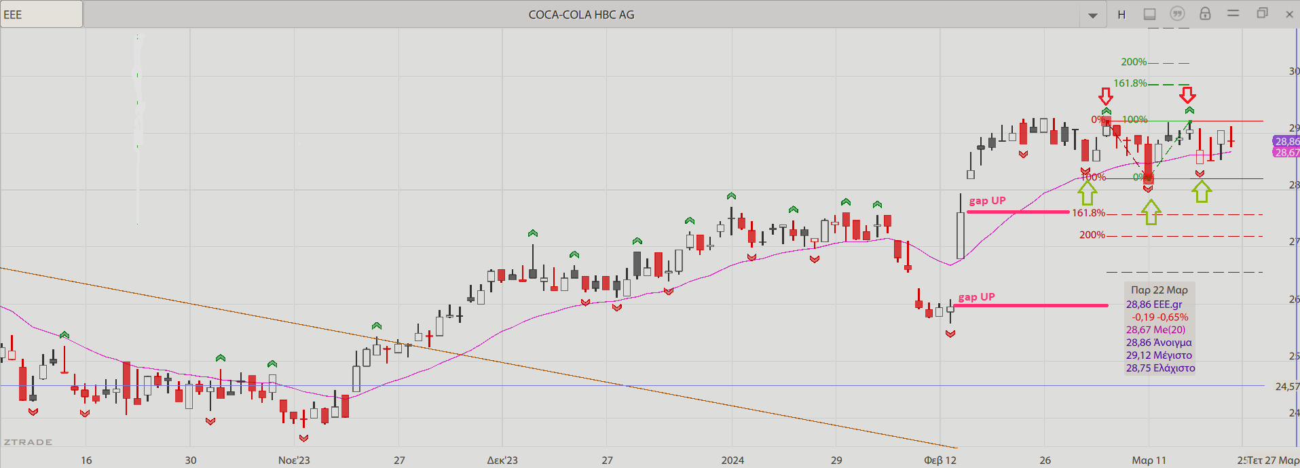The width and height of the screenshot is (1300, 468).
Task: Click the COCA-COLA HBC AG title text
Action: [x=581, y=14]
